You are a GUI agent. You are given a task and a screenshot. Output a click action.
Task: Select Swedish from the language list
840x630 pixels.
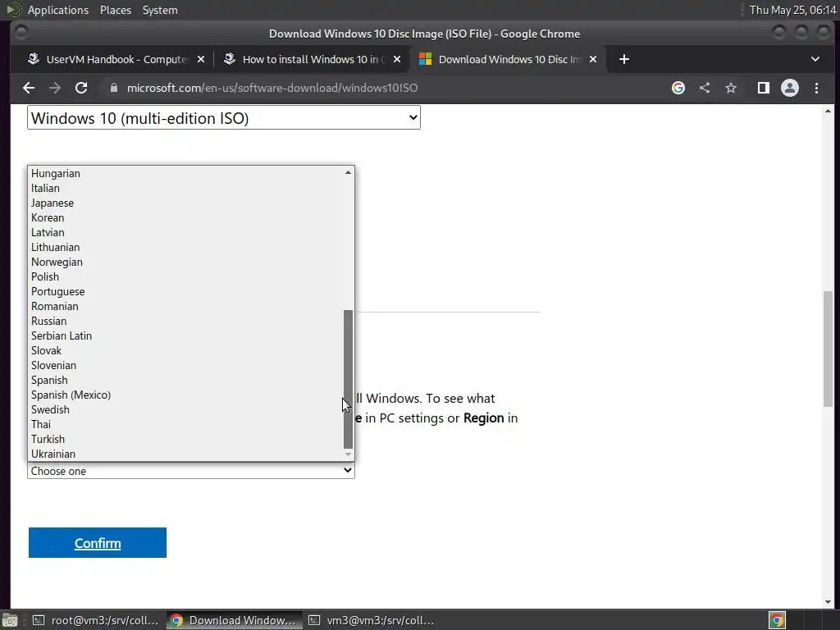coord(186,410)
